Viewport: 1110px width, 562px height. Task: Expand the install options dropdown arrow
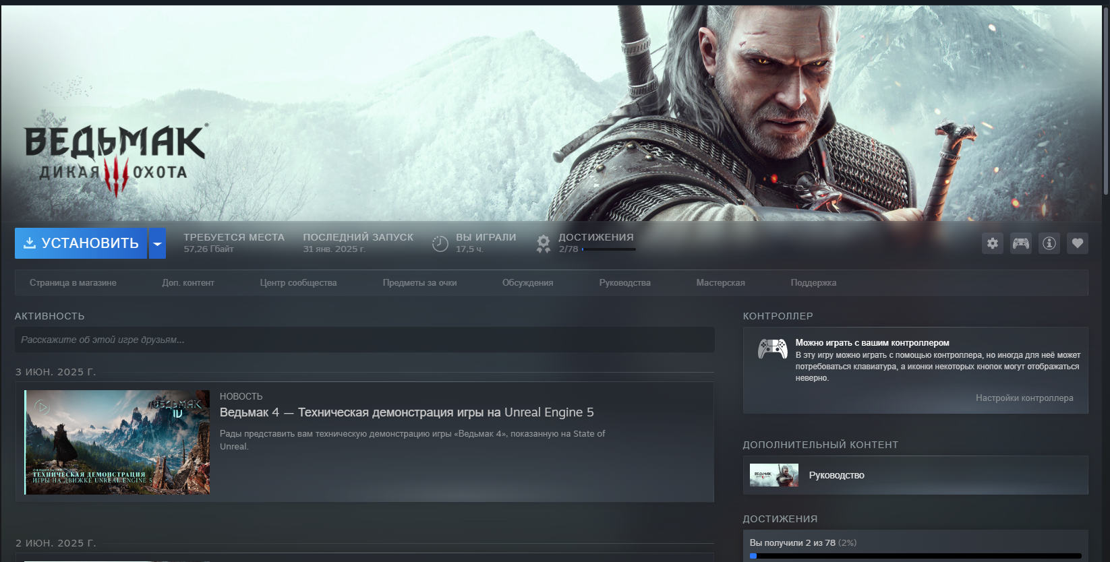click(157, 243)
